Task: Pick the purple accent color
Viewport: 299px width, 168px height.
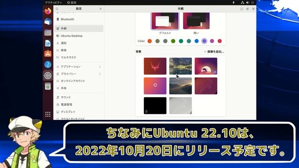Action: pos(204,41)
